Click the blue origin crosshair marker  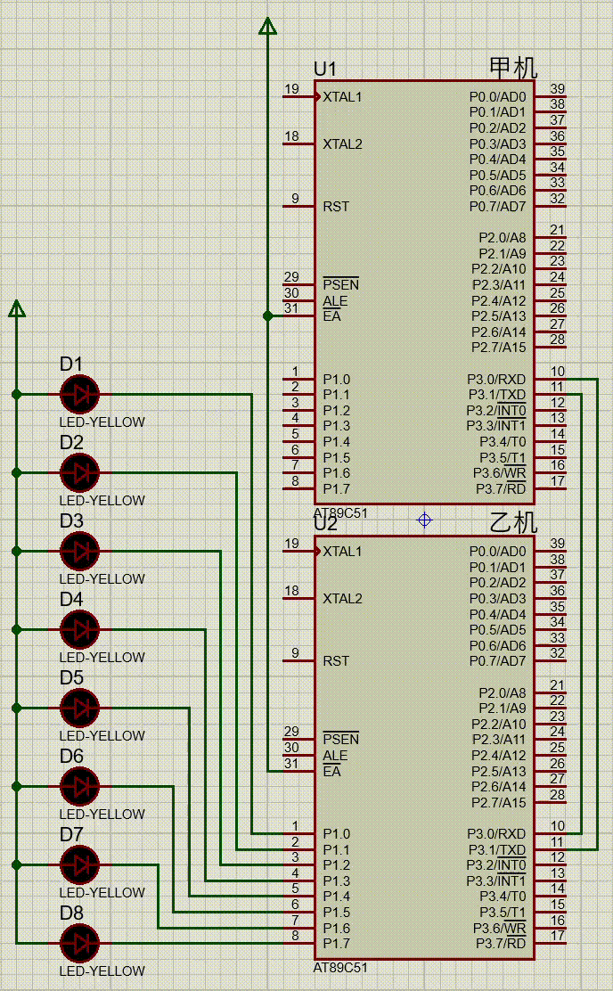click(x=425, y=520)
